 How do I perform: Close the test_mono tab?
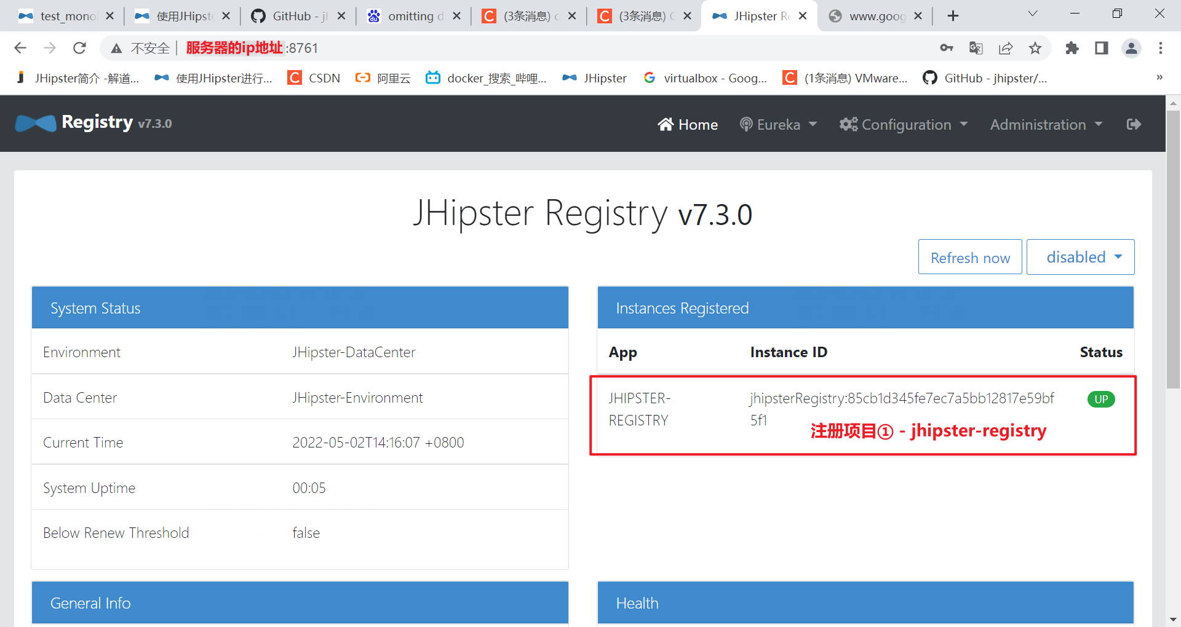[109, 16]
